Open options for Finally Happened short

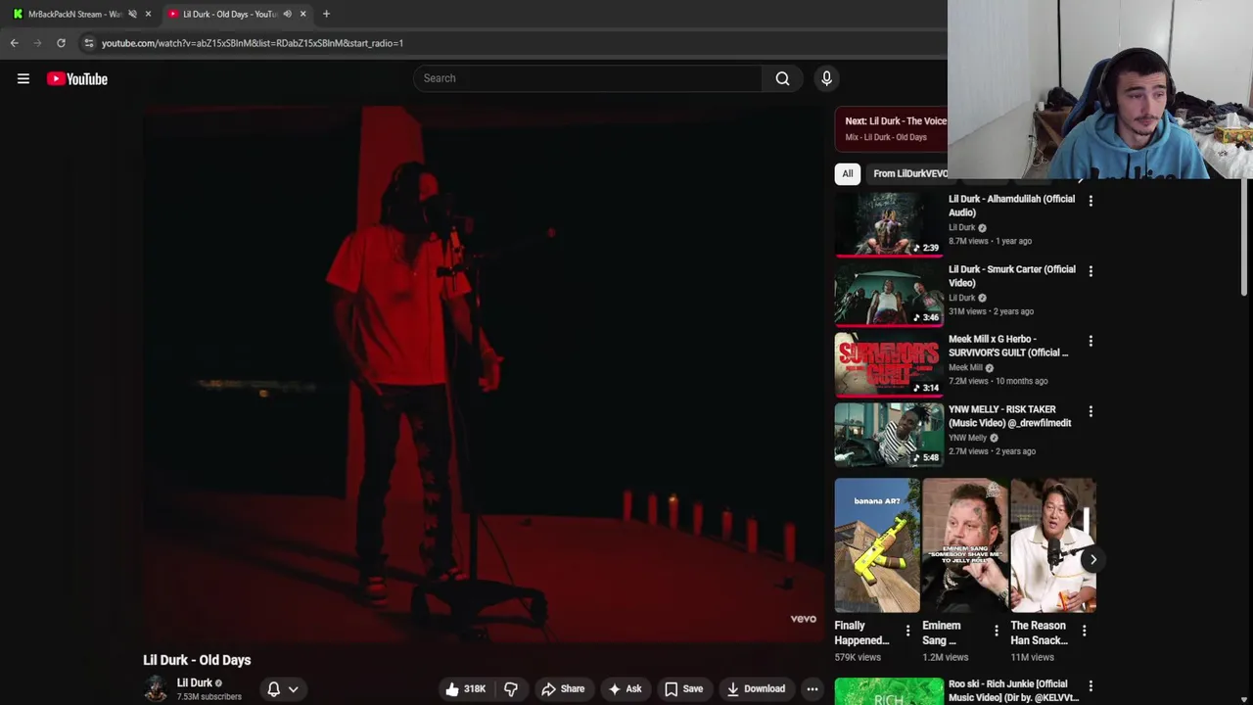click(x=907, y=632)
